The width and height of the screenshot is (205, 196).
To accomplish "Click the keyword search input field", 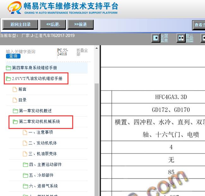I will pos(20,52).
